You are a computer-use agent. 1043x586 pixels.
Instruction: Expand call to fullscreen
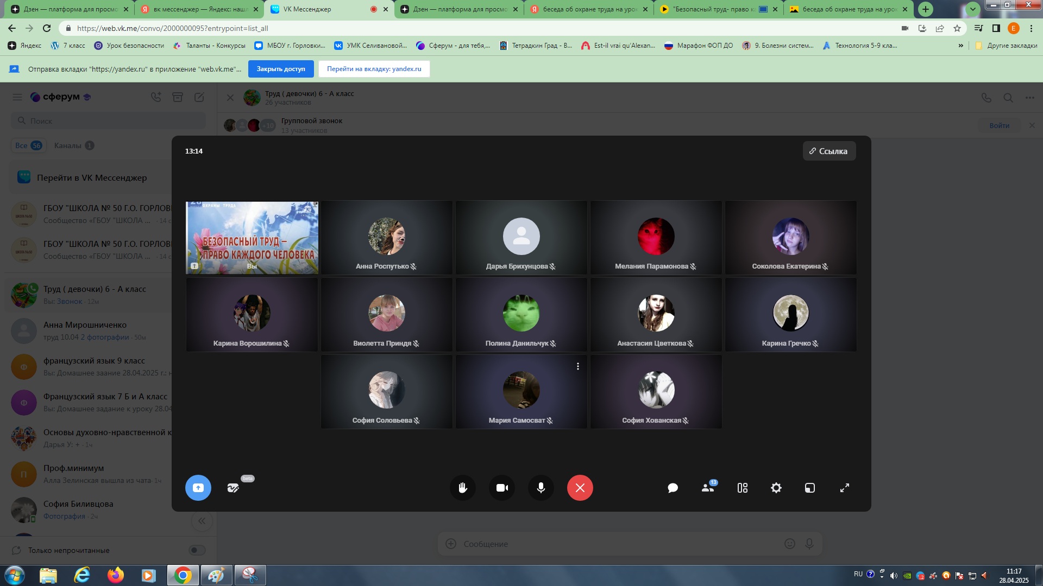(845, 488)
